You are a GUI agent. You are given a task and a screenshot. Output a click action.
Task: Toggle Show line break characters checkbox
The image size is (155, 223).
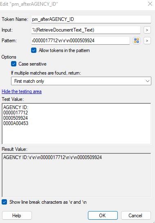click(x=4, y=202)
